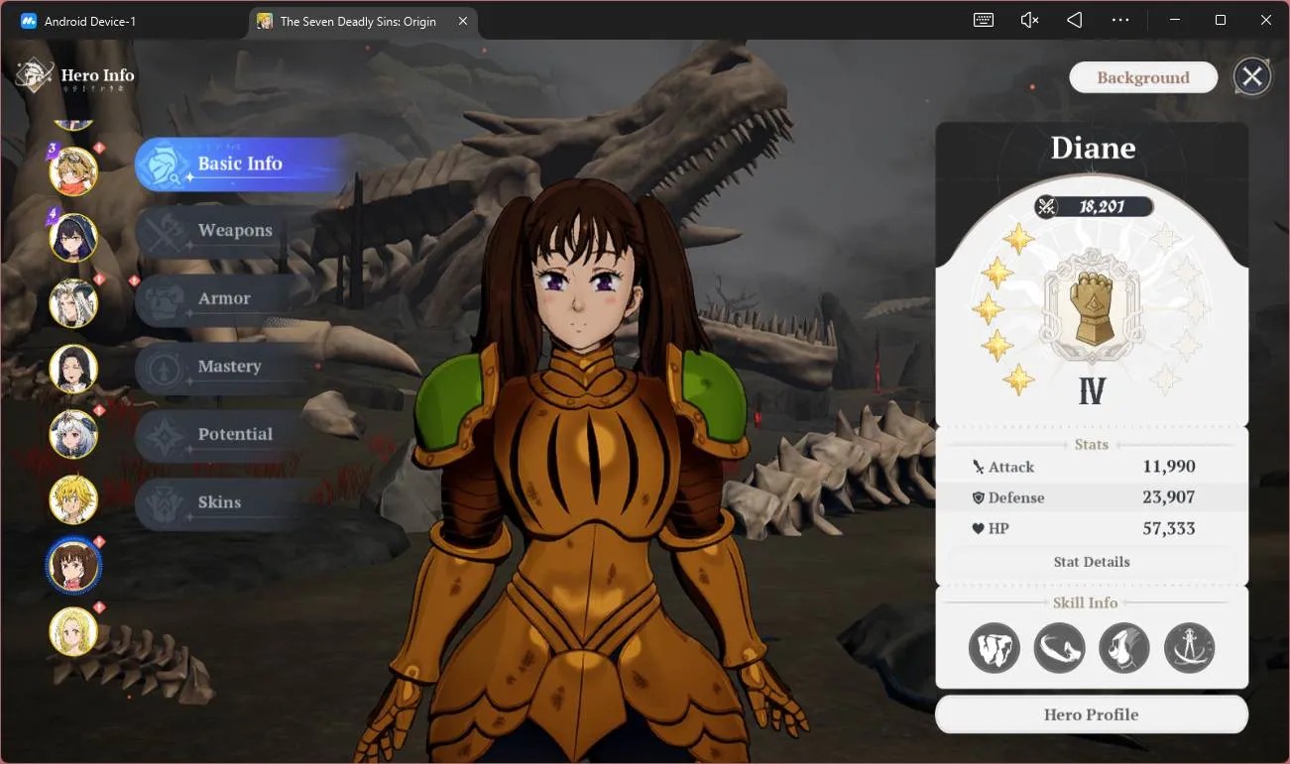
Task: Click the gold gauntlet emblem above rank IV
Action: click(1092, 307)
